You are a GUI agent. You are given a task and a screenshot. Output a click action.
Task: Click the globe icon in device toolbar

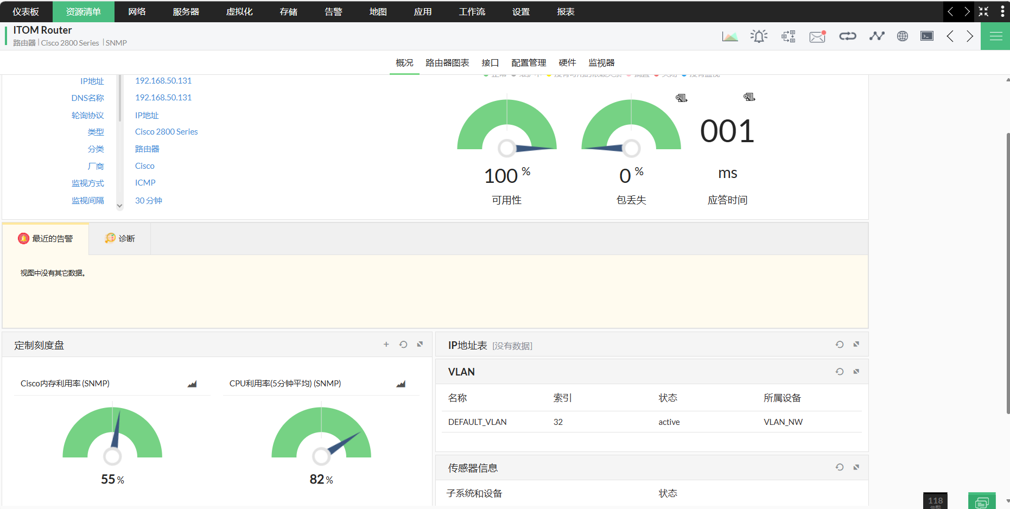[x=902, y=36]
